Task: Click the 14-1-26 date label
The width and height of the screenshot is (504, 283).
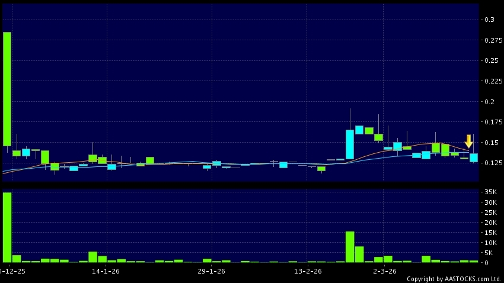Action: click(107, 271)
